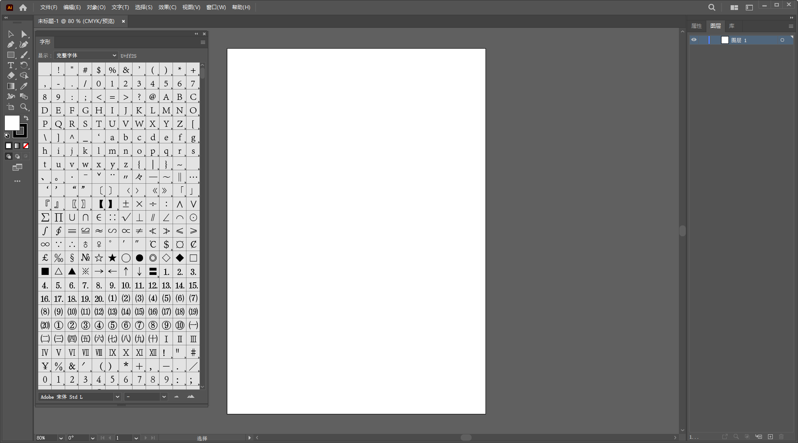Click the target circle of 图层 1
Screen dimensions: 798x443
tap(782, 40)
